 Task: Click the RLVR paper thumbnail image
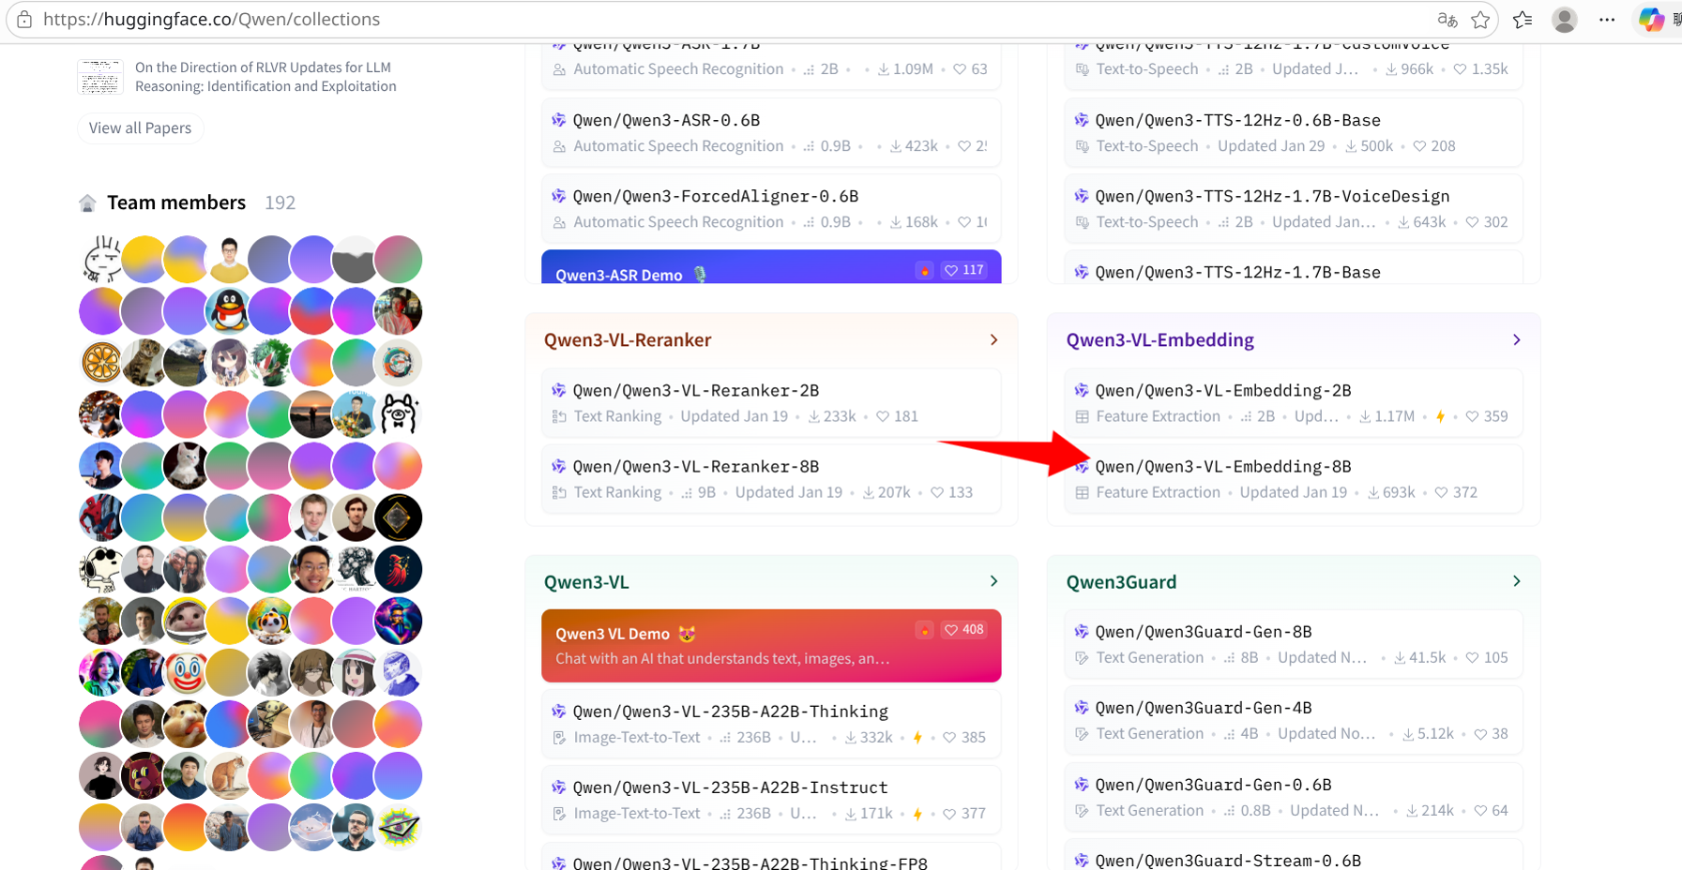(100, 77)
